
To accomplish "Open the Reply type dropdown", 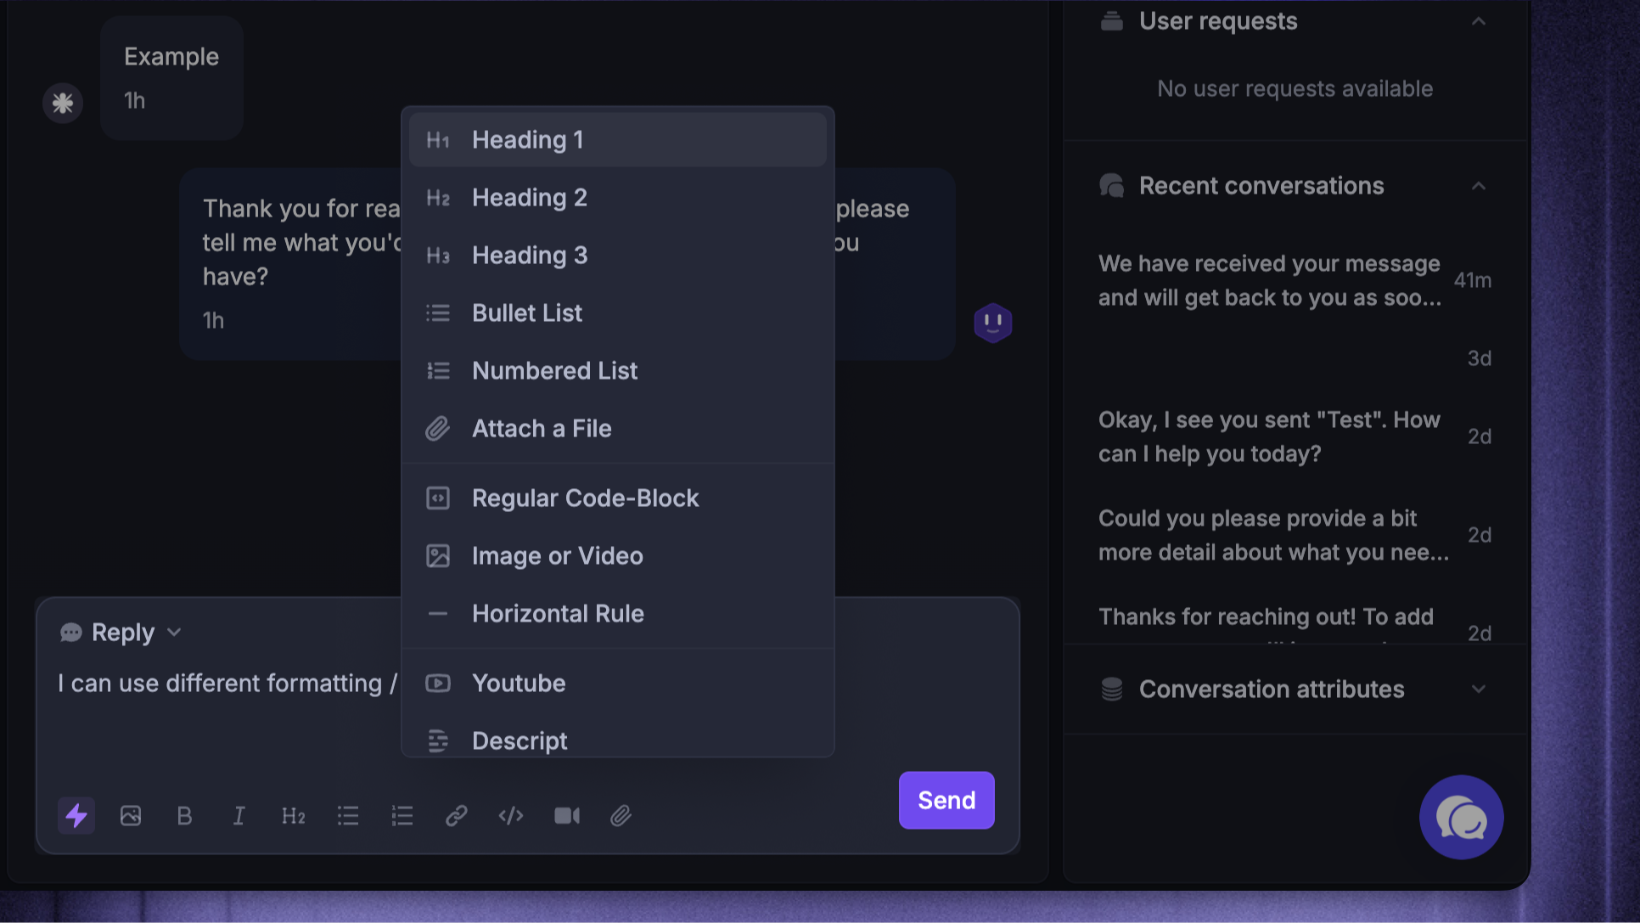I will (x=121, y=633).
